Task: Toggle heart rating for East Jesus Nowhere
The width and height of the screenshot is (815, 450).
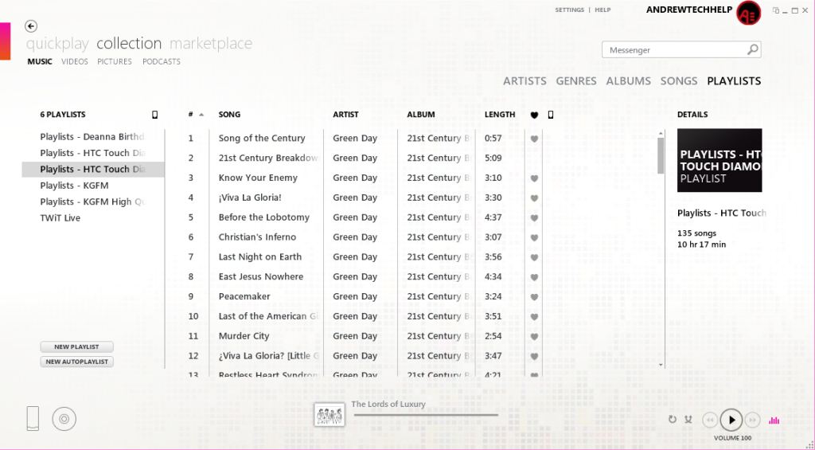Action: [x=534, y=277]
